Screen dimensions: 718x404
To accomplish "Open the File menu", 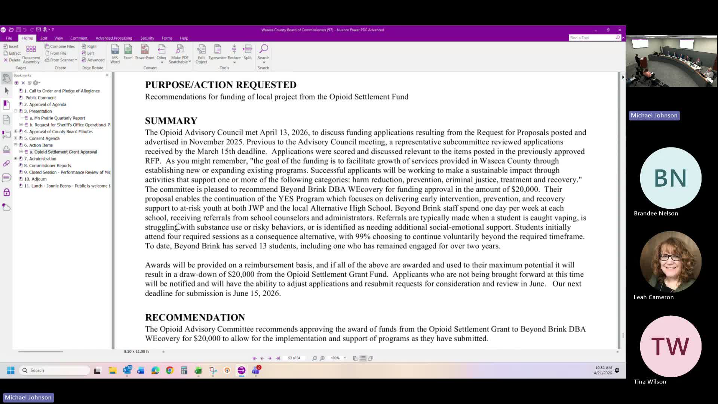I will point(9,38).
